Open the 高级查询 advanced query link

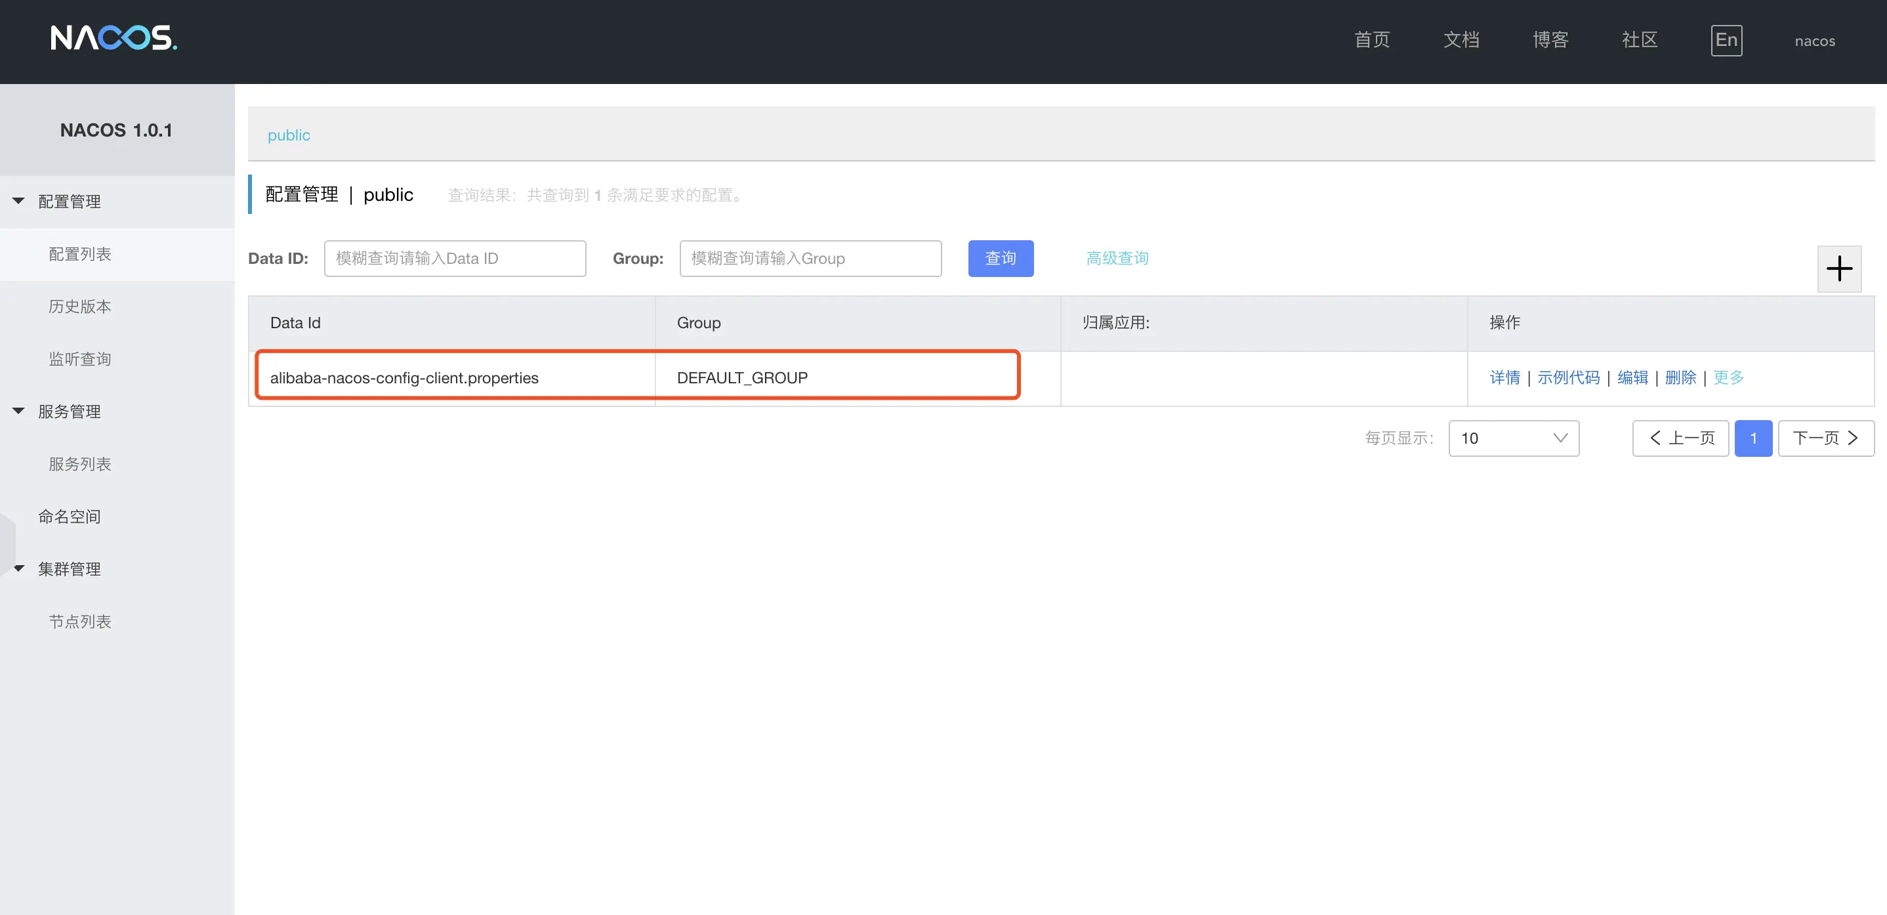coord(1117,259)
